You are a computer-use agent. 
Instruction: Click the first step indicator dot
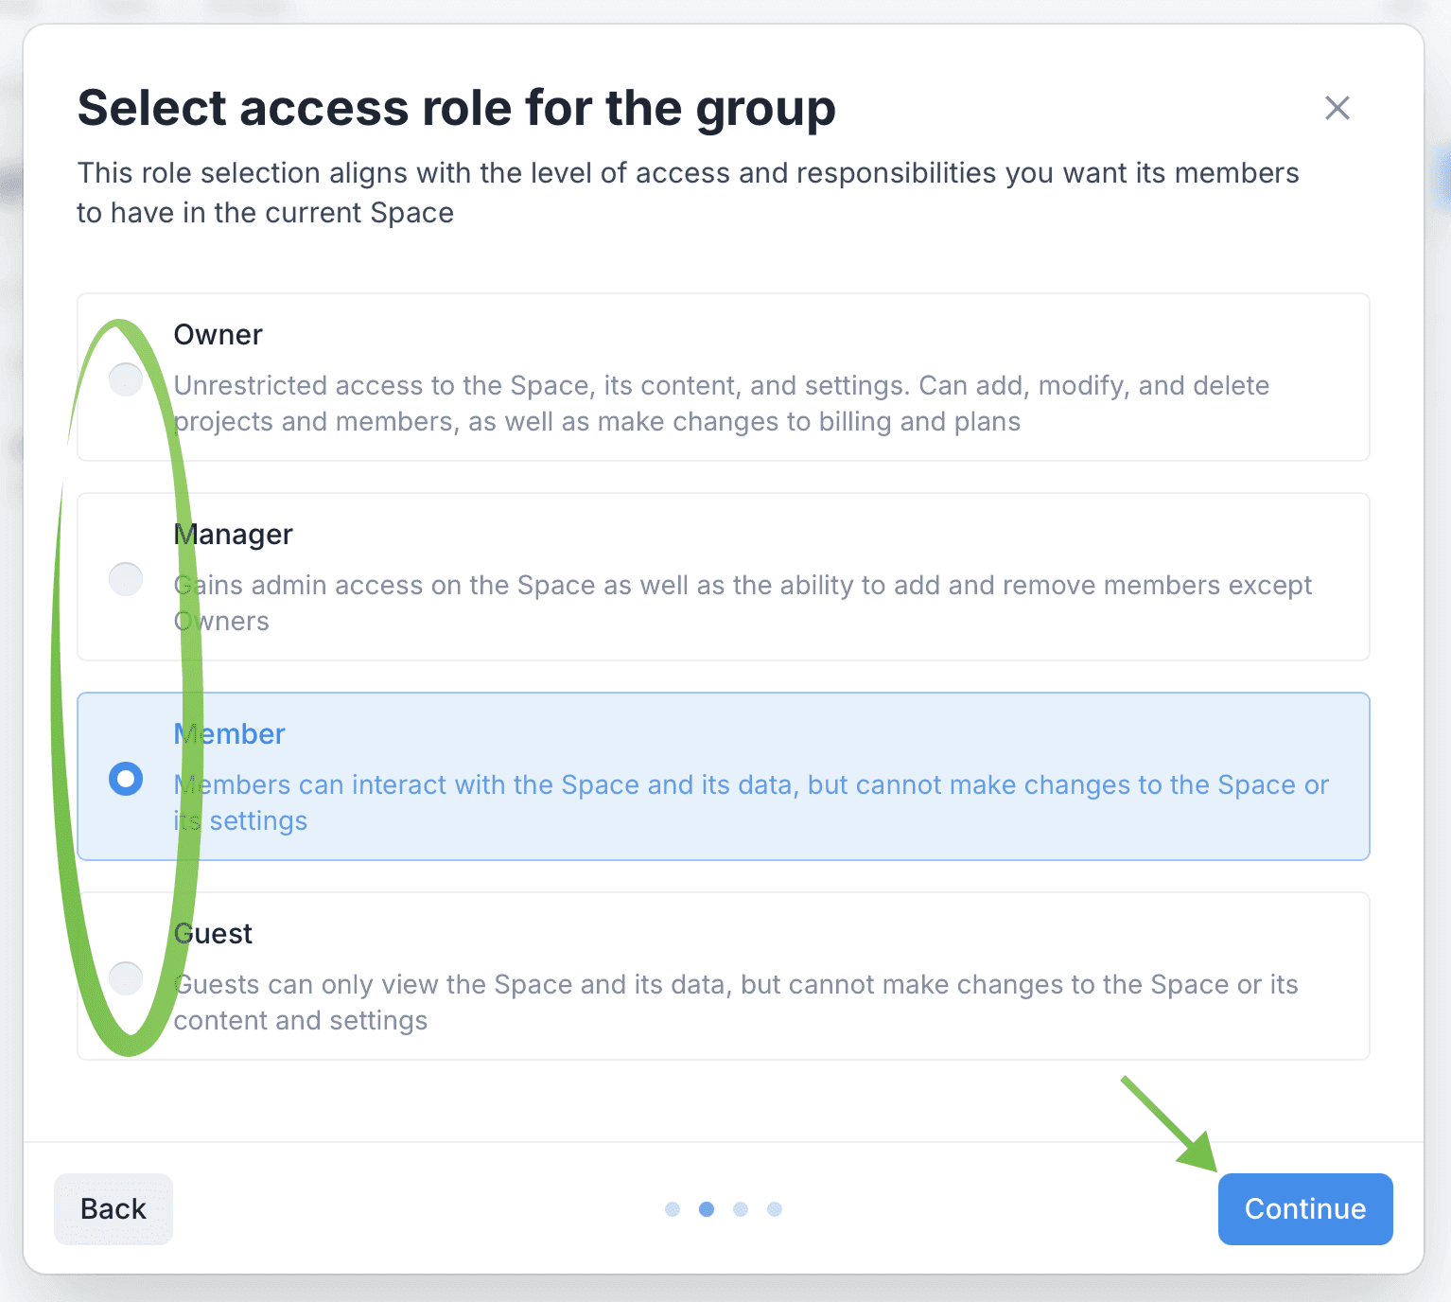pos(673,1209)
